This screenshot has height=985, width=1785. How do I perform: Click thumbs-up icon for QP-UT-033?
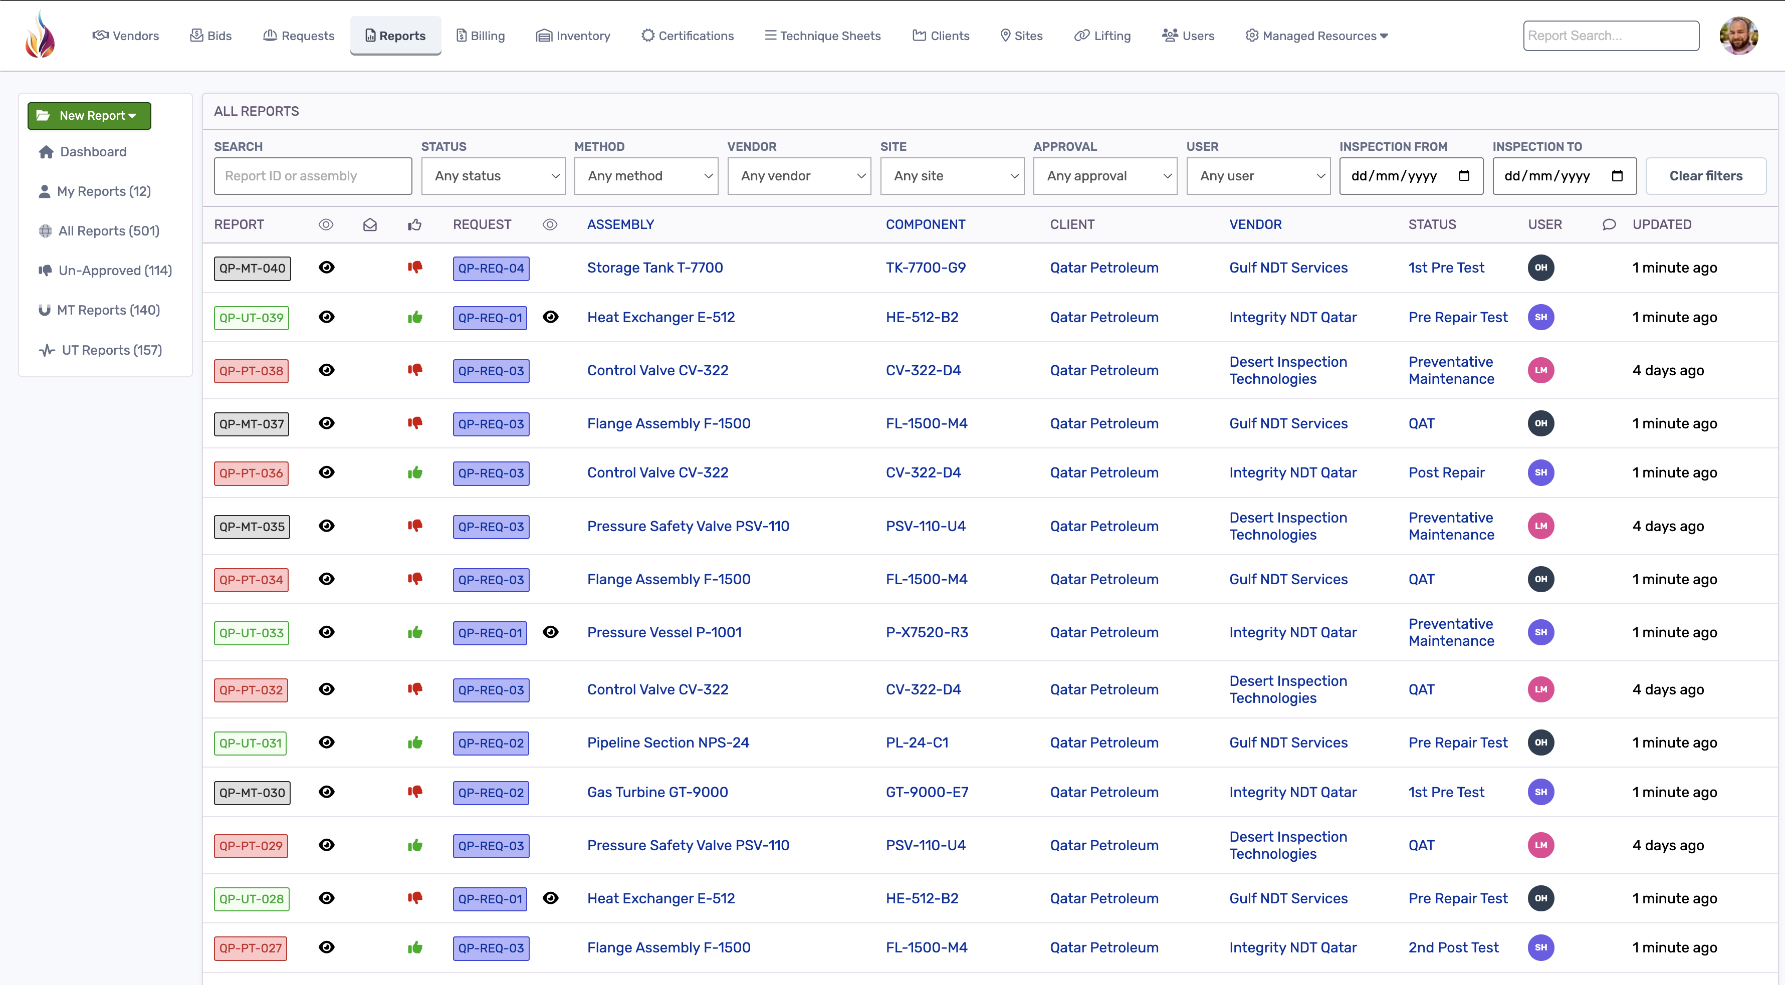point(415,632)
